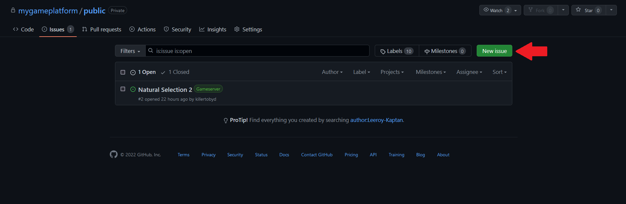Toggle the select-all issues checkbox

tap(123, 72)
